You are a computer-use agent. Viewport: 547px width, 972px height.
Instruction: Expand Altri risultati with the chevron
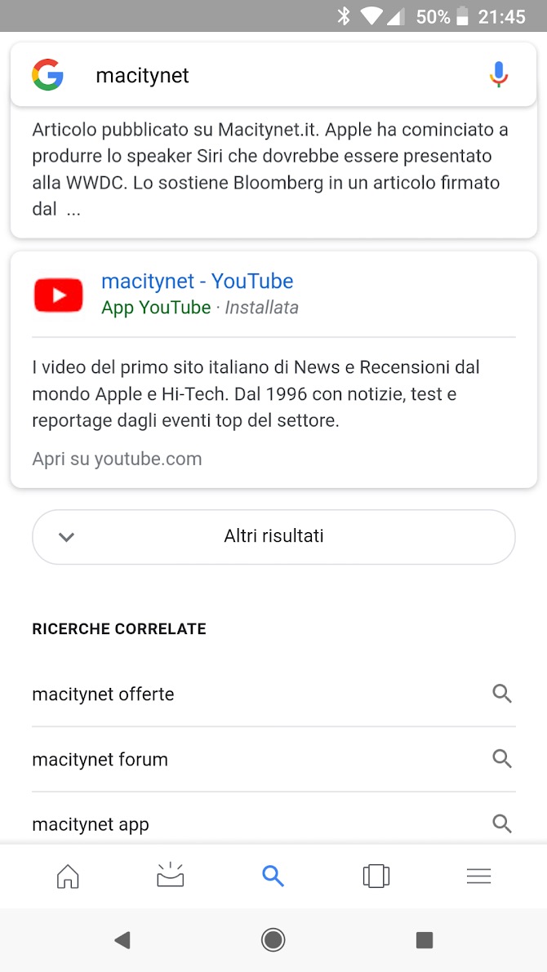[67, 537]
